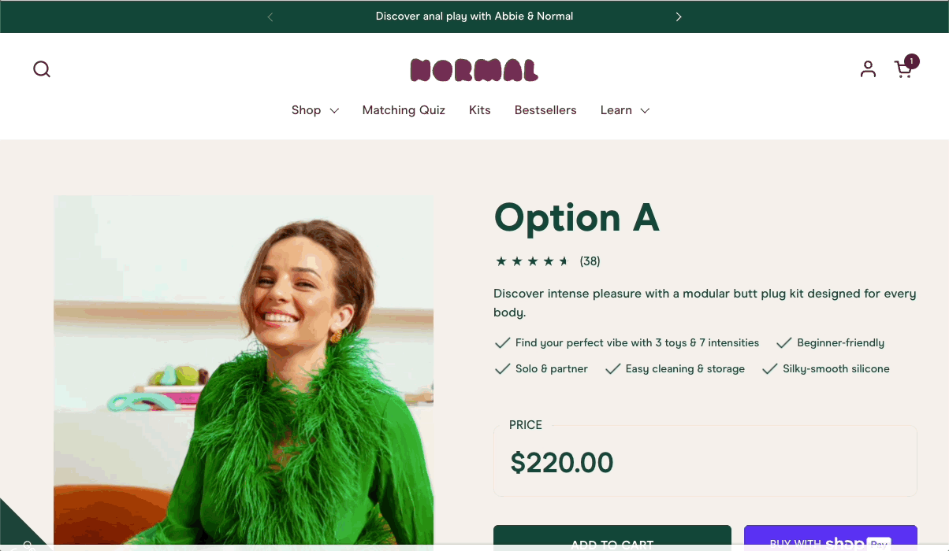Click the NORMAL logo

click(474, 70)
